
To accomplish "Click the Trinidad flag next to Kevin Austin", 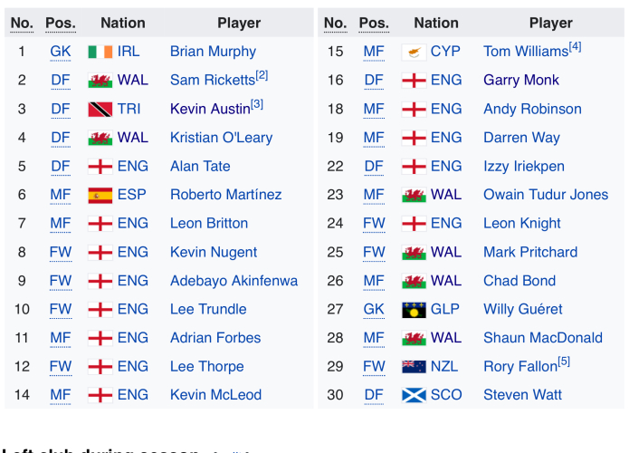I will click(x=100, y=110).
